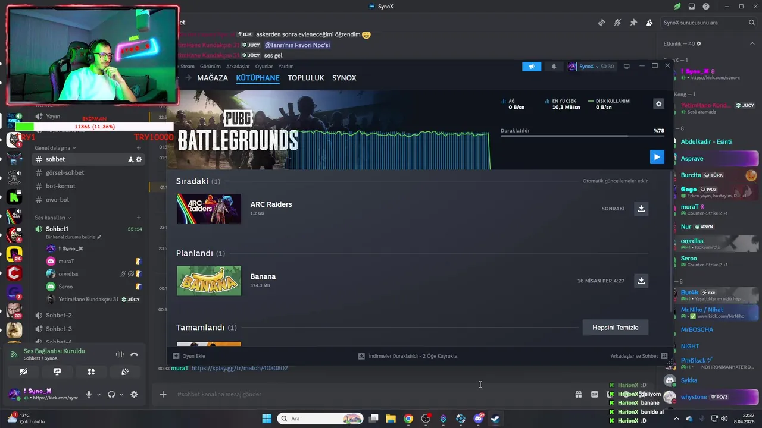762x428 pixels.
Task: Open headphone output options dropdown
Action: click(x=121, y=394)
